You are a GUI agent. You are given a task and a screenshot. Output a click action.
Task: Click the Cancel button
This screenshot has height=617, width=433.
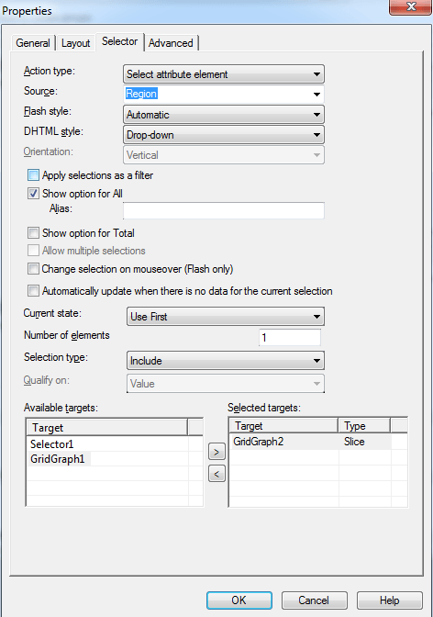pyautogui.click(x=314, y=600)
